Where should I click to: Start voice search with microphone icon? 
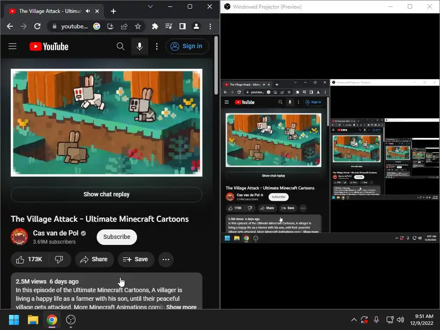tap(140, 46)
